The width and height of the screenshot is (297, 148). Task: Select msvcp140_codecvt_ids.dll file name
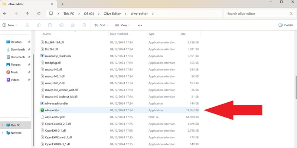[x=61, y=97]
